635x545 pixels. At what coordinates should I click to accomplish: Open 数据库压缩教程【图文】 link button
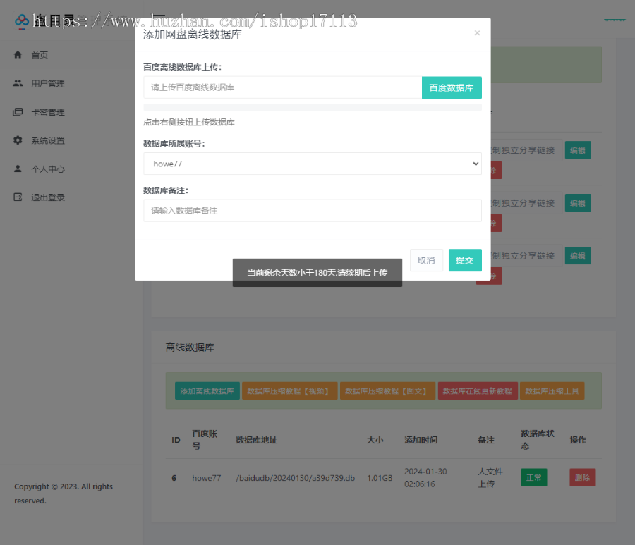[x=387, y=391]
